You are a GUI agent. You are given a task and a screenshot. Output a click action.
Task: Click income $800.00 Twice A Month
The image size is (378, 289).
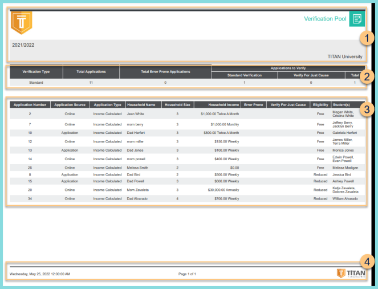point(221,133)
